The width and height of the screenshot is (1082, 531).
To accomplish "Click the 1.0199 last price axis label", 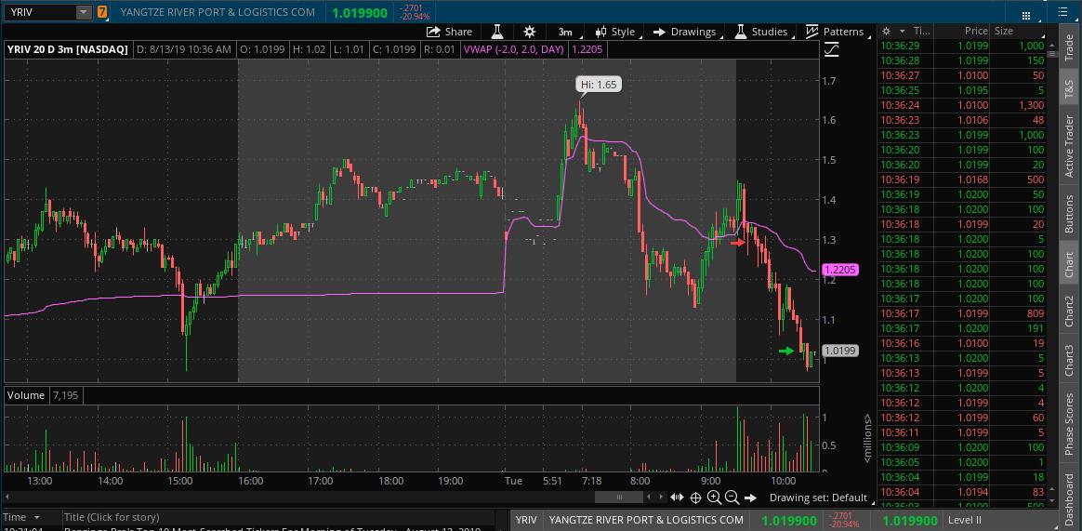I will [x=839, y=351].
